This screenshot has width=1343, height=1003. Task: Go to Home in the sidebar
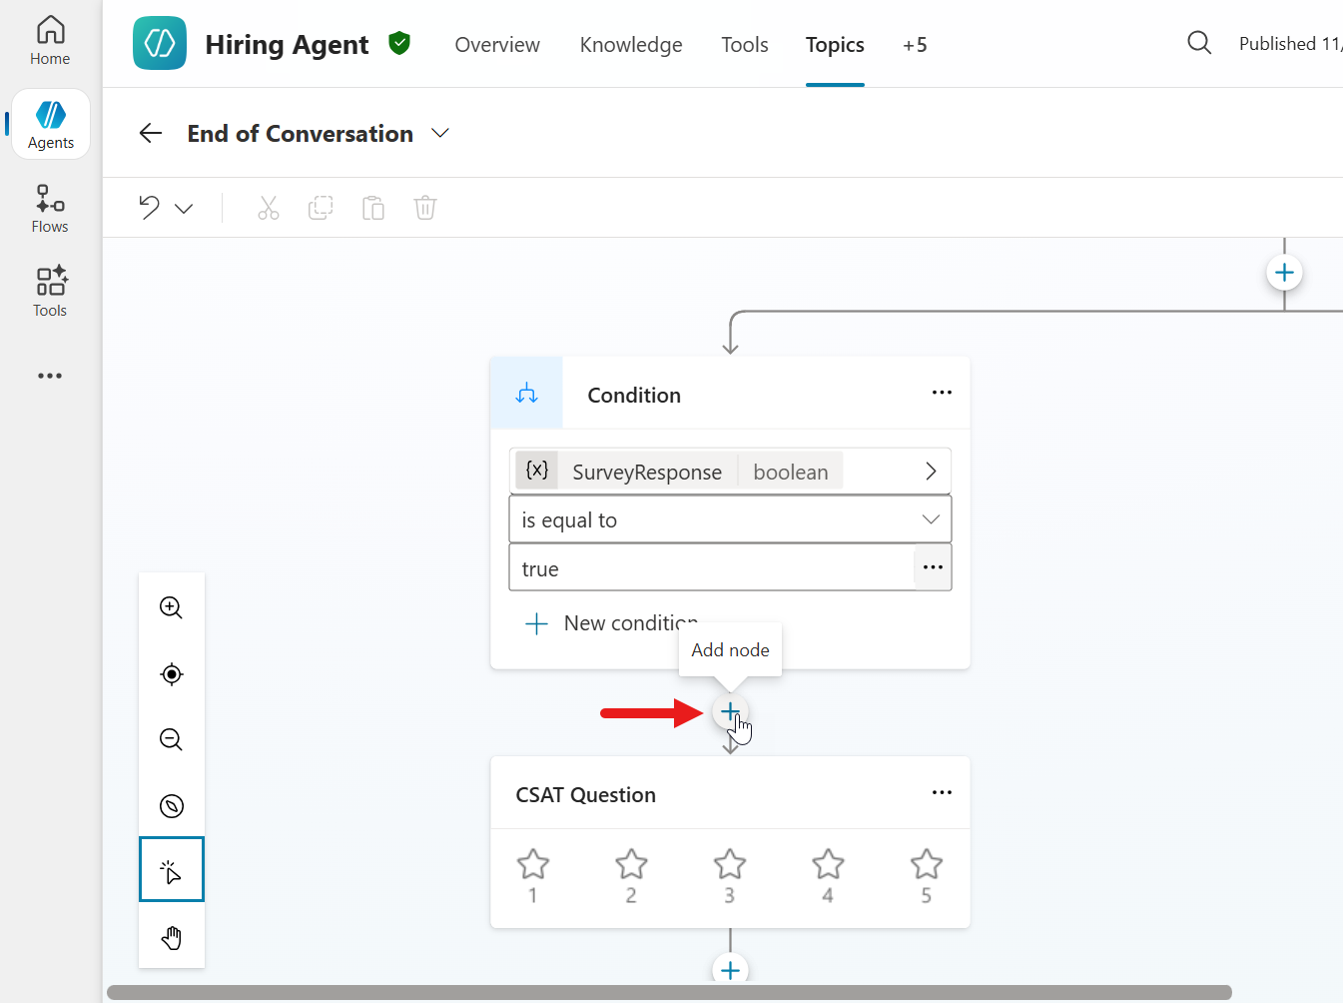point(50,42)
